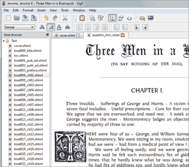
Task: Select boat003_preface.xhtml file
Action: click(30, 70)
